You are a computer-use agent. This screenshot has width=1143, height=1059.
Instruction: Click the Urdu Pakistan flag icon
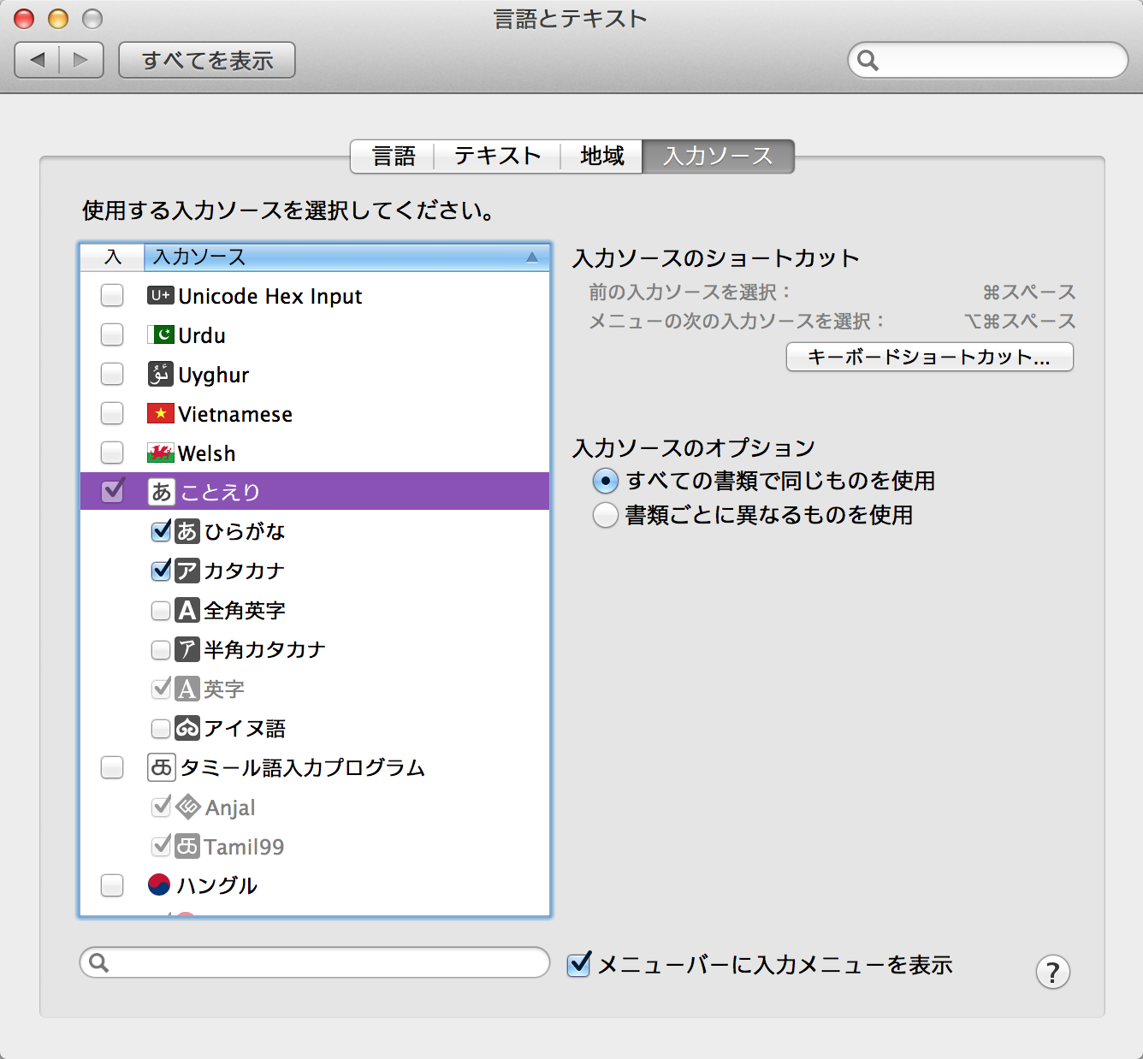pyautogui.click(x=160, y=335)
